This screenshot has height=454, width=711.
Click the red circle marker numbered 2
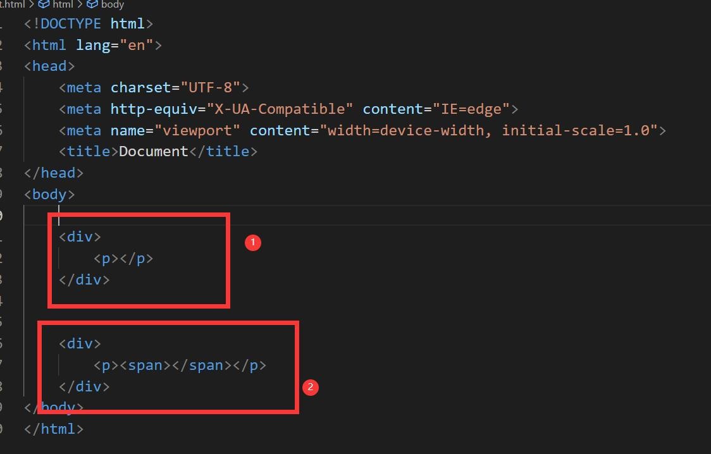310,388
